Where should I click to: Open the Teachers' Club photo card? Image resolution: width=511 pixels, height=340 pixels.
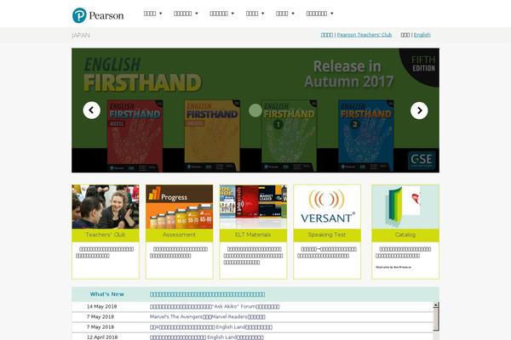tap(106, 207)
